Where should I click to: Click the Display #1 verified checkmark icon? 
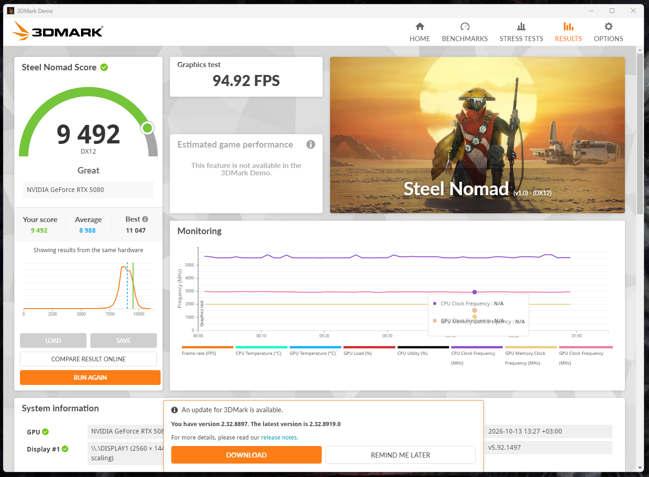tap(65, 449)
